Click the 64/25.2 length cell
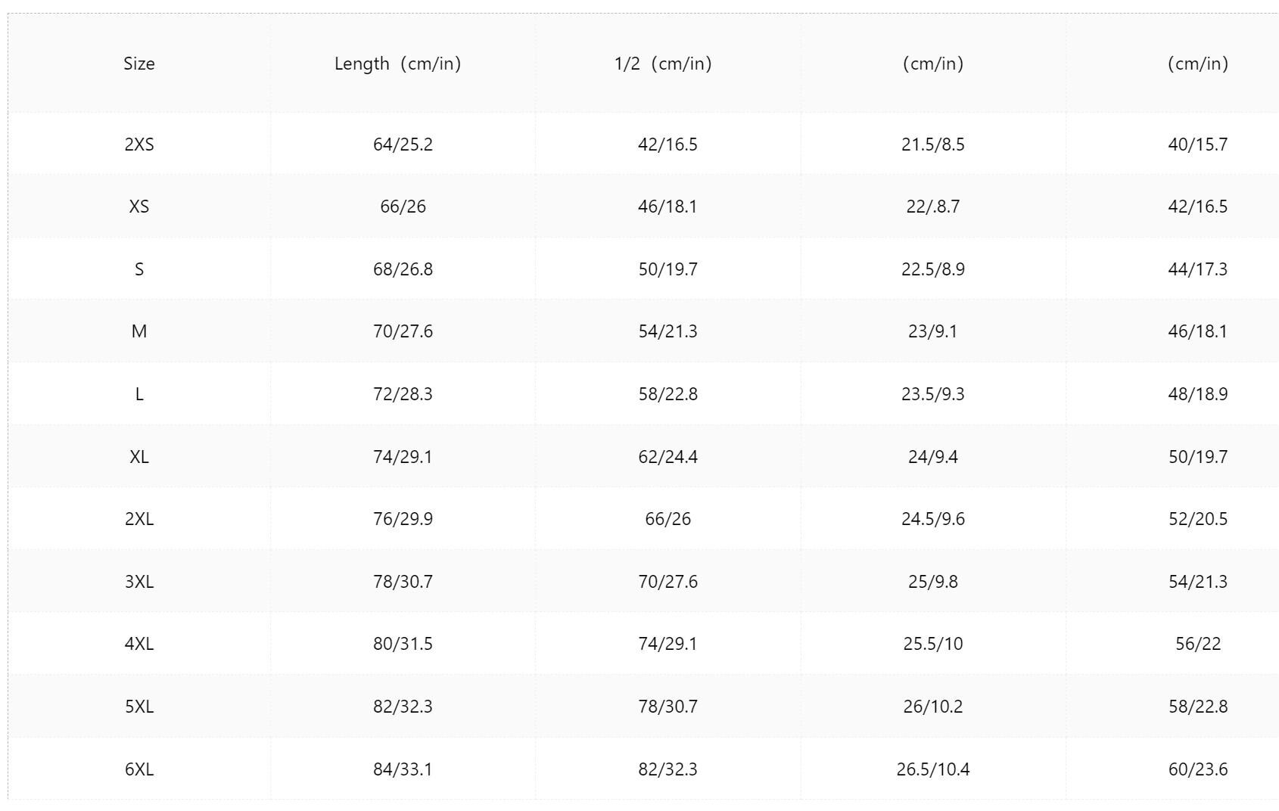This screenshot has height=811, width=1279. (x=403, y=144)
